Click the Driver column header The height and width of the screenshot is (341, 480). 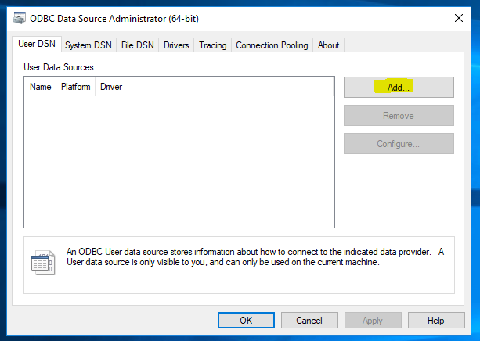(111, 87)
